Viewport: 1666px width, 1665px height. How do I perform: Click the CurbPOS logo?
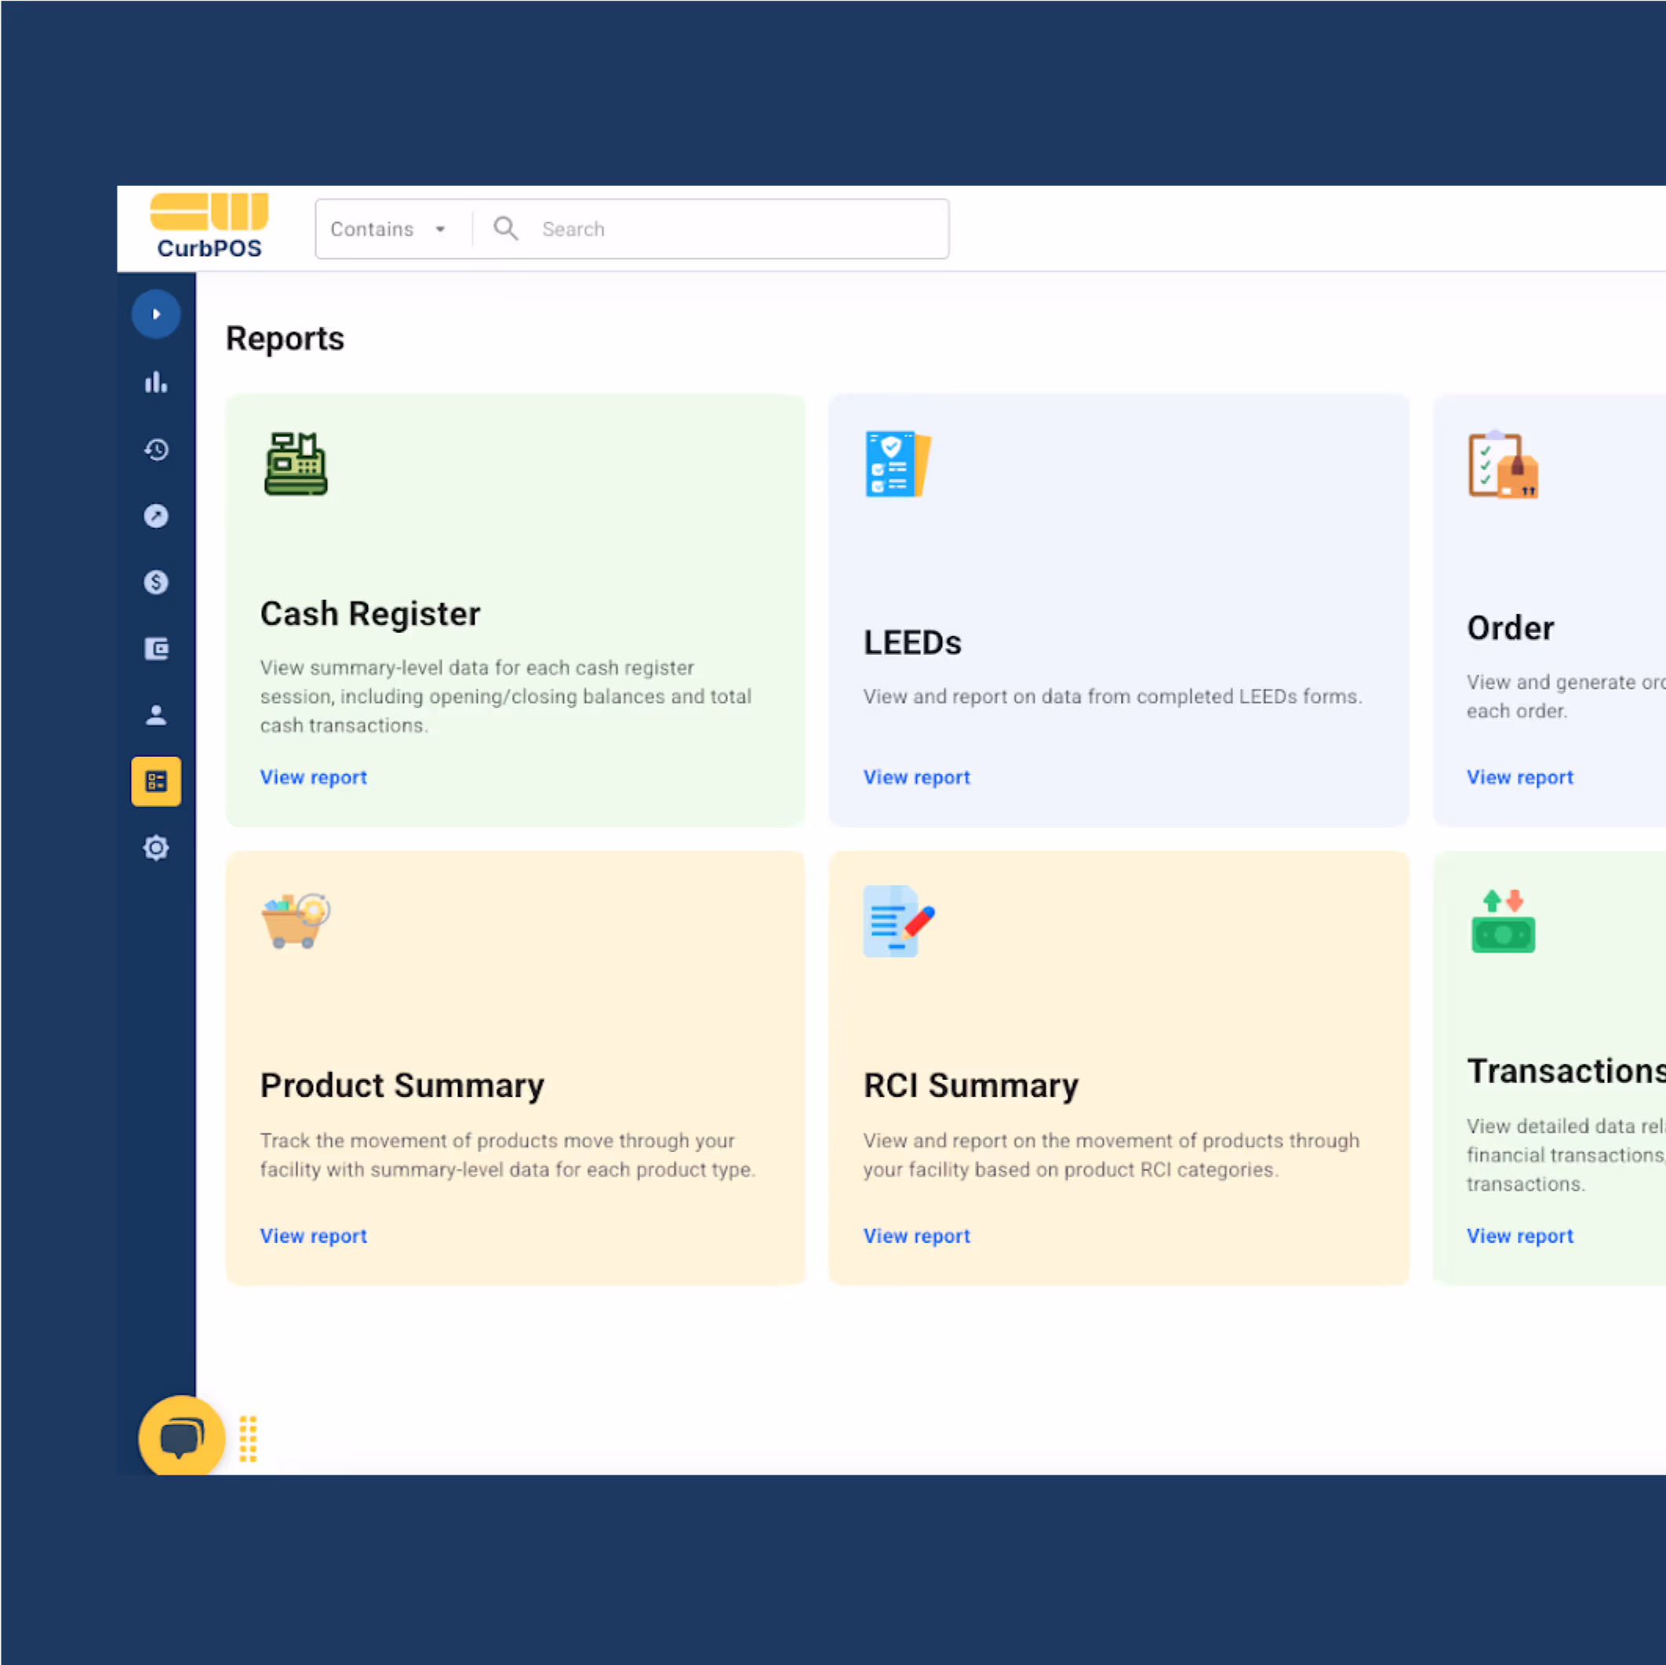click(209, 226)
